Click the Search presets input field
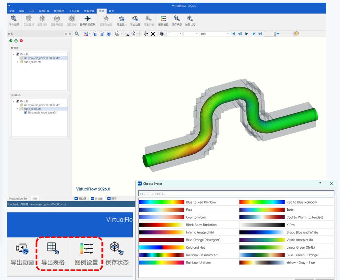The image size is (340, 280). [236, 193]
